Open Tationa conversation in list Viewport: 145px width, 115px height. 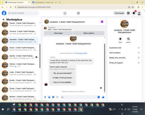tap(19, 65)
